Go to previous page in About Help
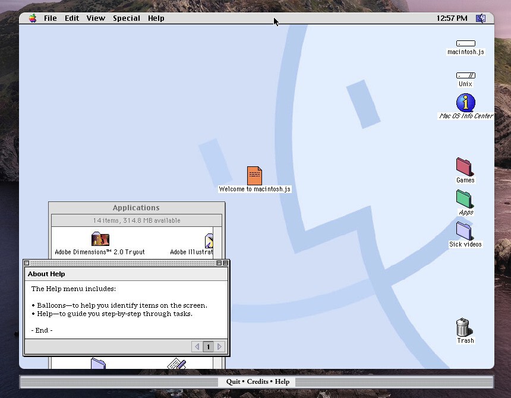 (197, 346)
